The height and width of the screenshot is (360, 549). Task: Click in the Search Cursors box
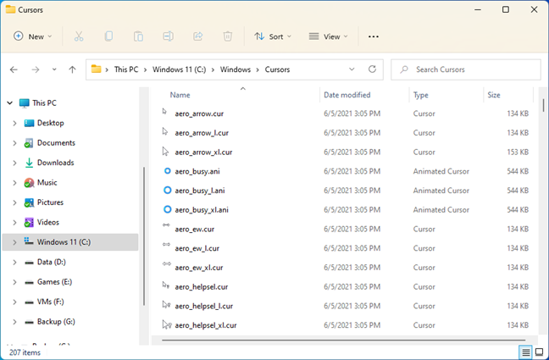point(466,69)
